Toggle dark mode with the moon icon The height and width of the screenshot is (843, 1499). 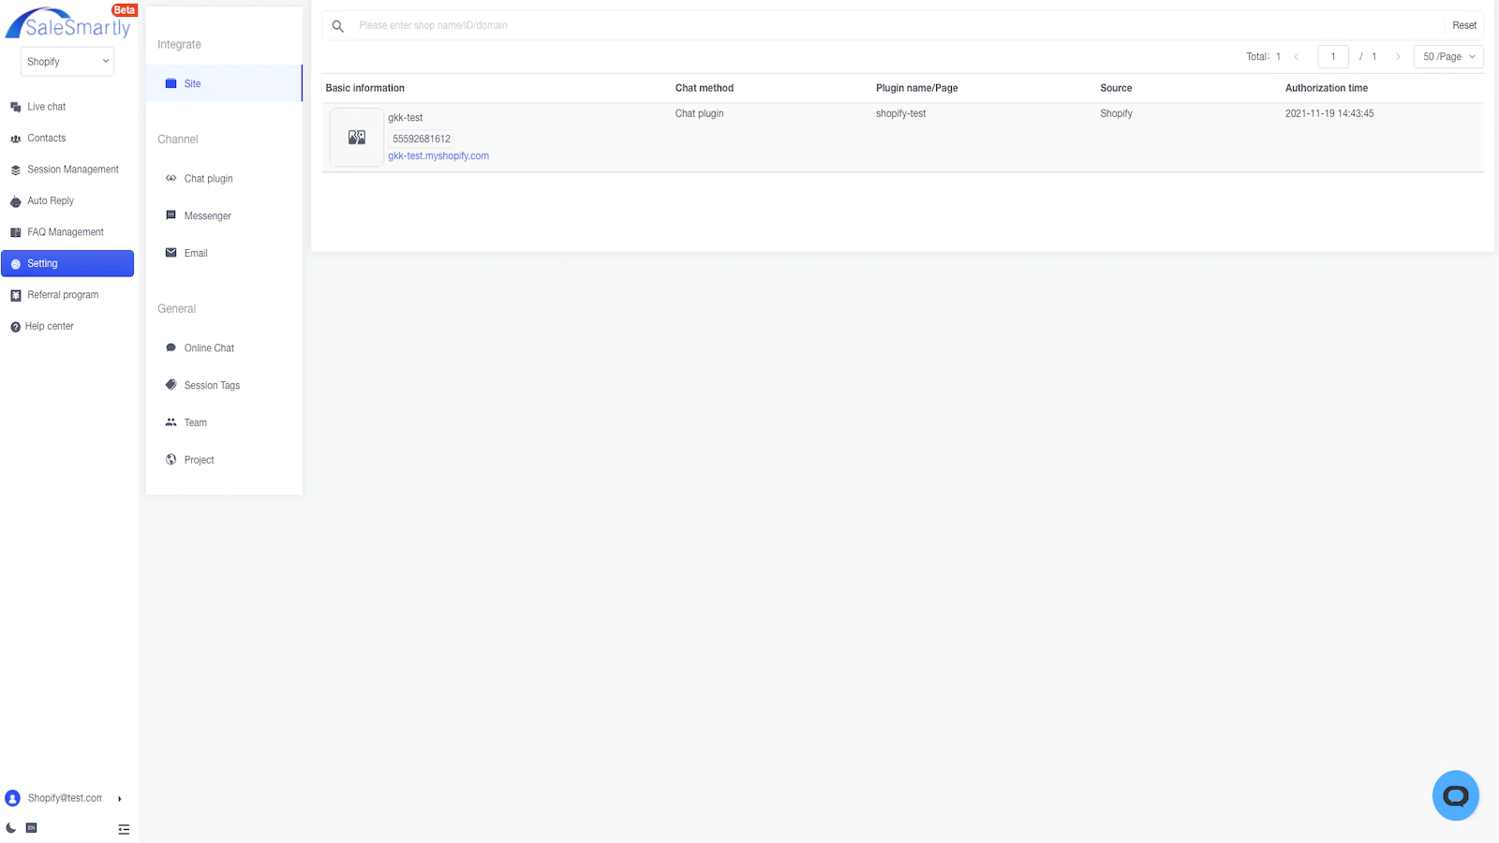pos(11,828)
